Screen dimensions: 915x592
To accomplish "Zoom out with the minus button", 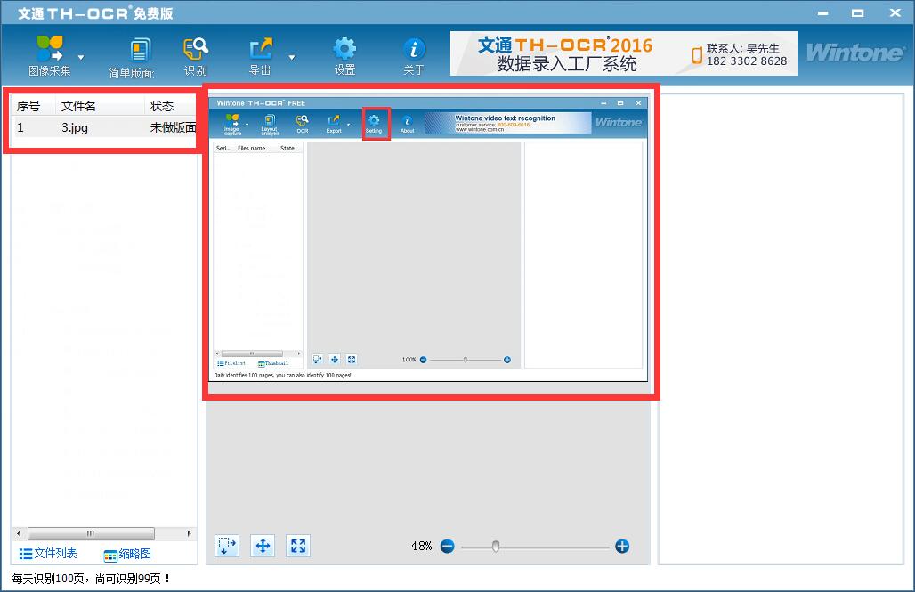I will [x=447, y=547].
